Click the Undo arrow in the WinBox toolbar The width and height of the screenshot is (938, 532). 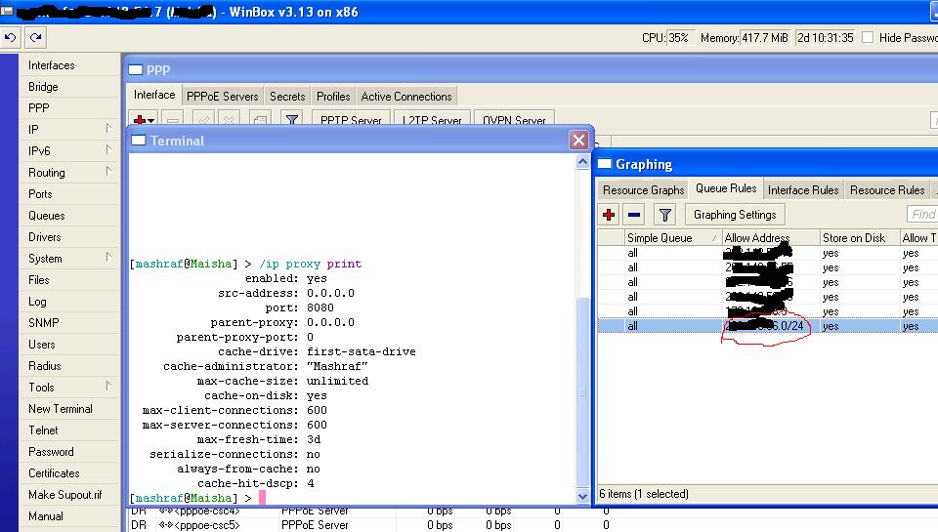pos(10,38)
